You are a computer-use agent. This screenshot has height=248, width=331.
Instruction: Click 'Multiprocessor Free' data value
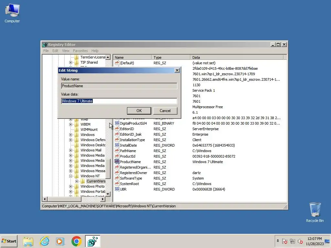[x=208, y=107]
